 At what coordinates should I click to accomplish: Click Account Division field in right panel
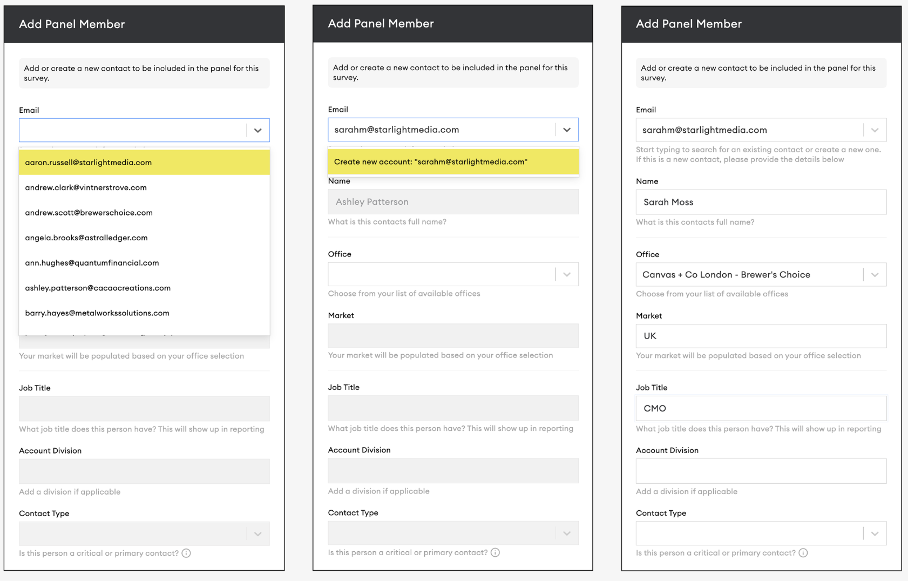pyautogui.click(x=761, y=471)
